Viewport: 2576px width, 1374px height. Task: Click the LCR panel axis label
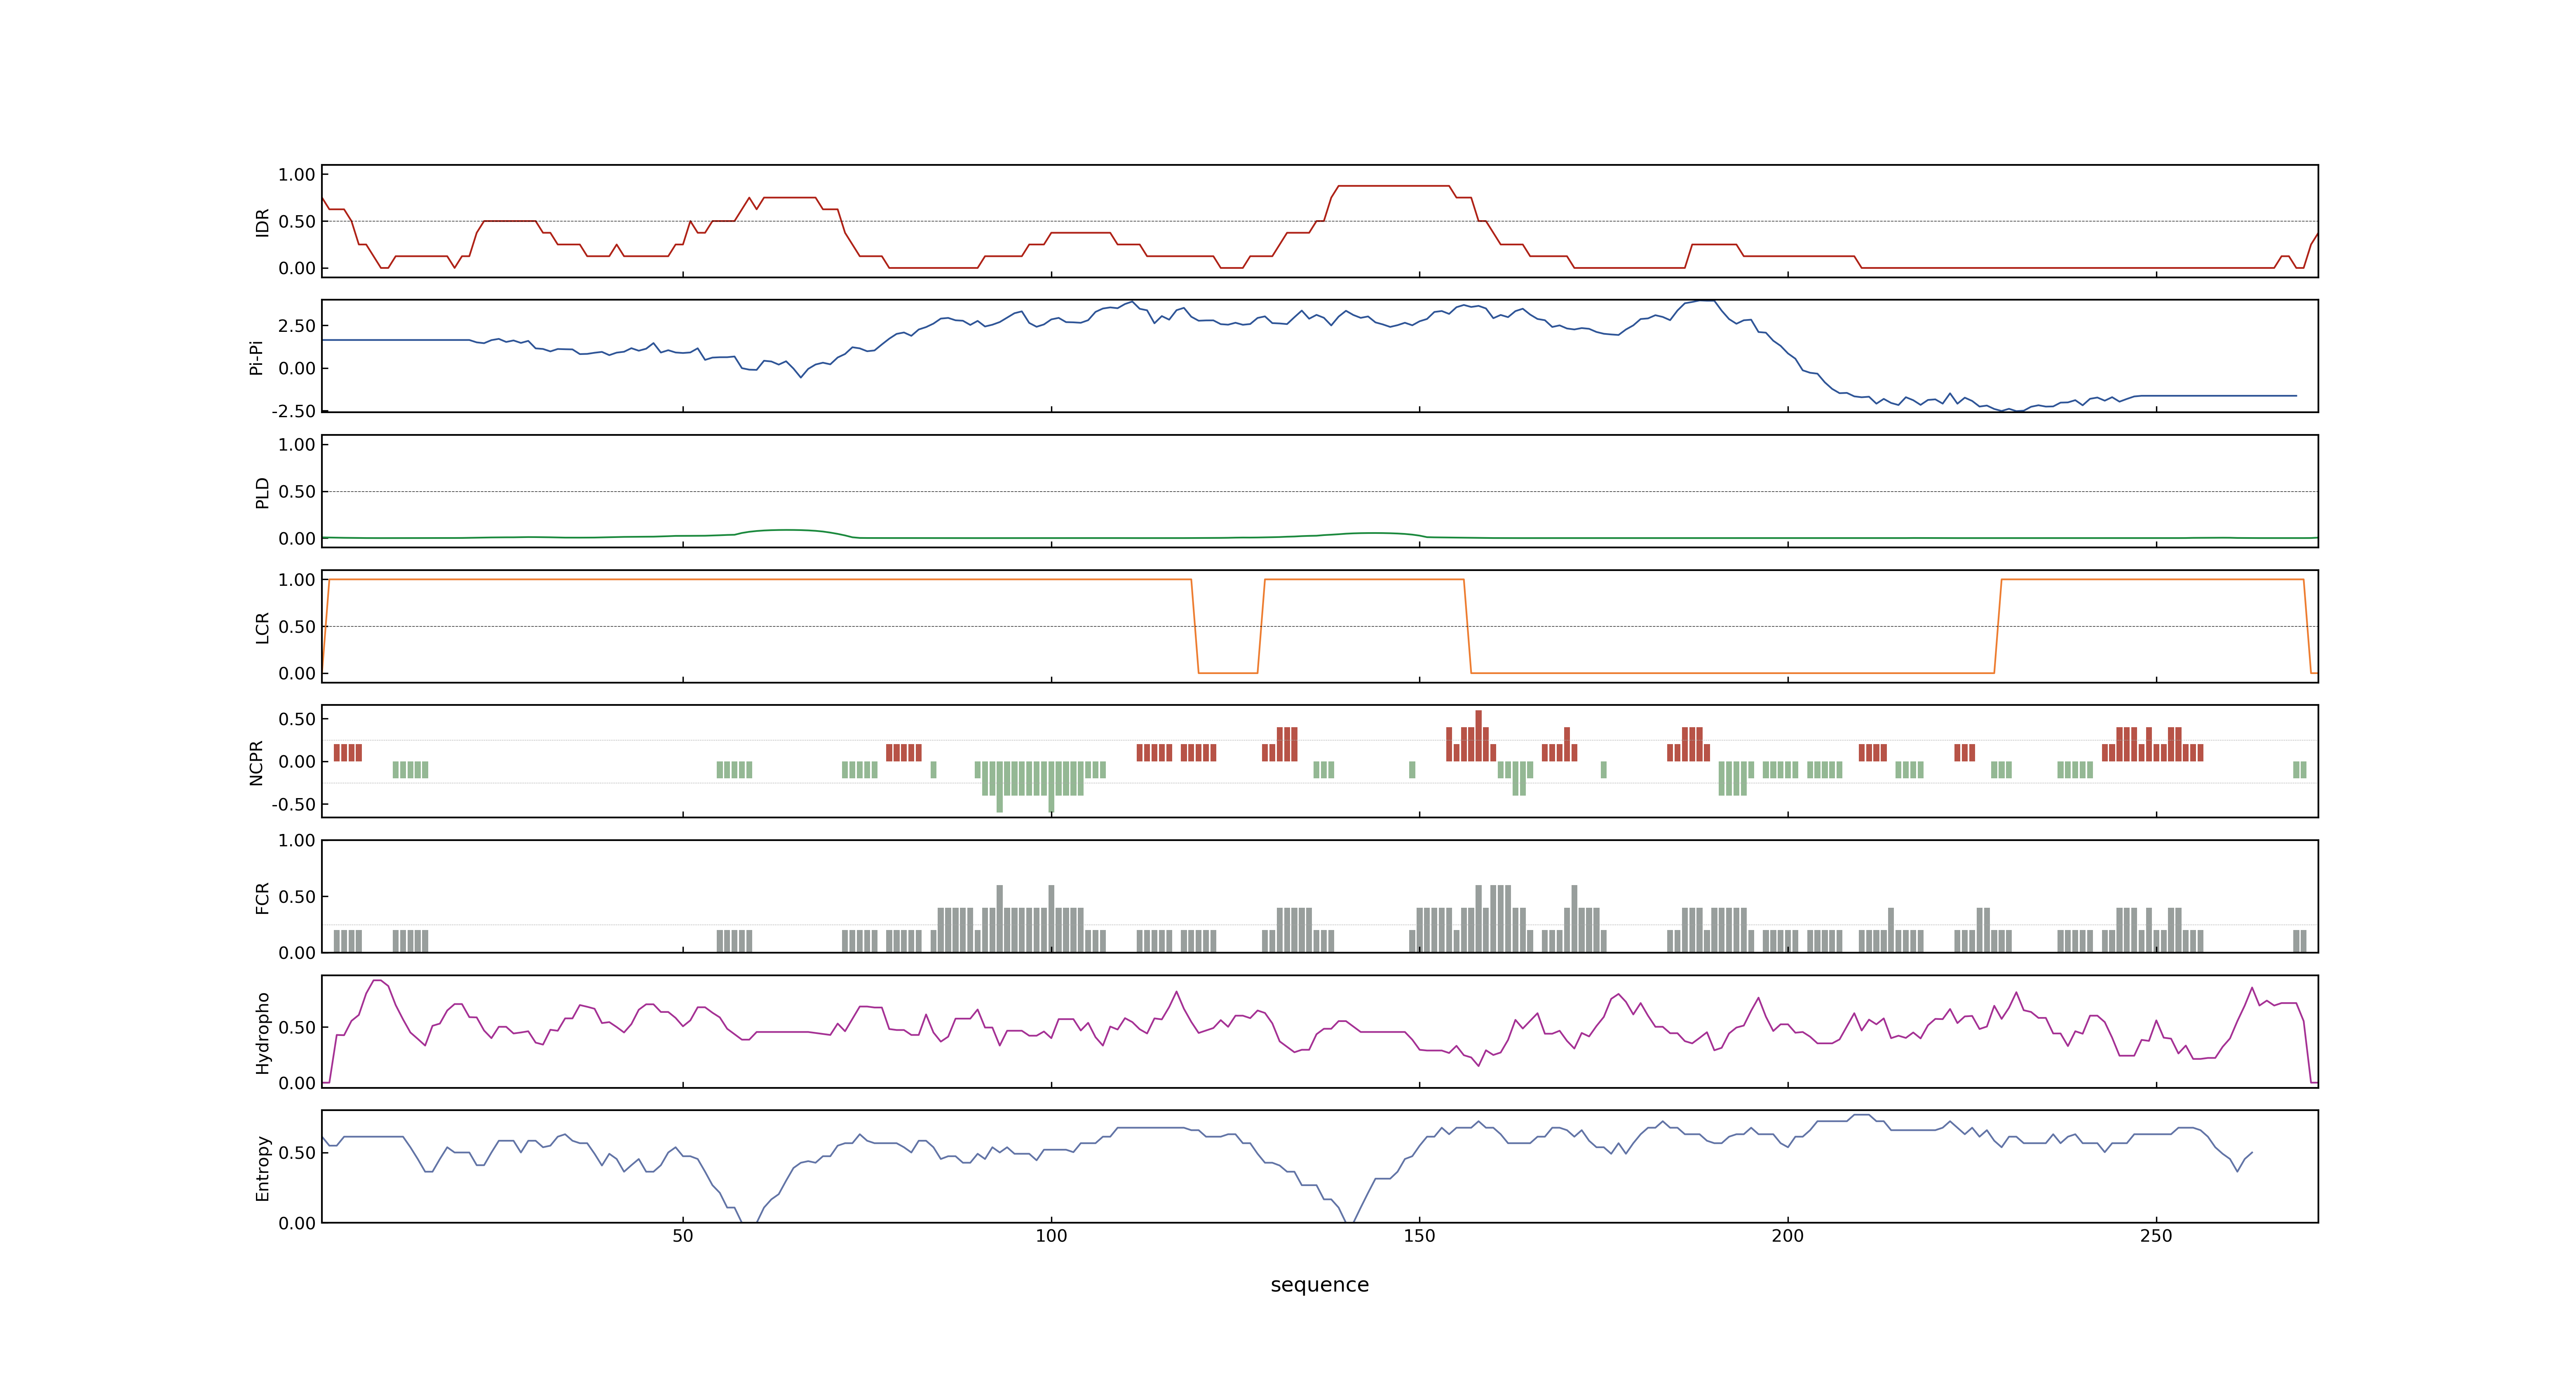(262, 628)
